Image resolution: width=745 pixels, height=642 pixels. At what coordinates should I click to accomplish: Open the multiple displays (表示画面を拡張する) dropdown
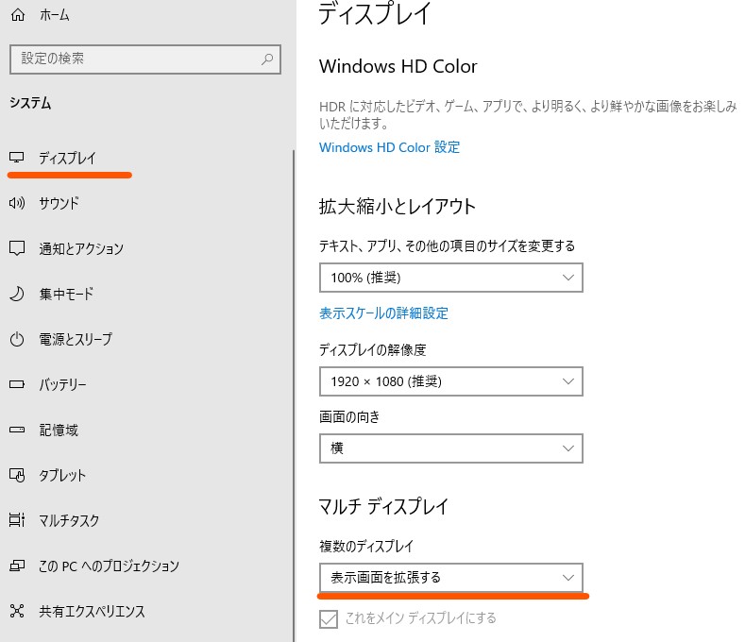(451, 578)
